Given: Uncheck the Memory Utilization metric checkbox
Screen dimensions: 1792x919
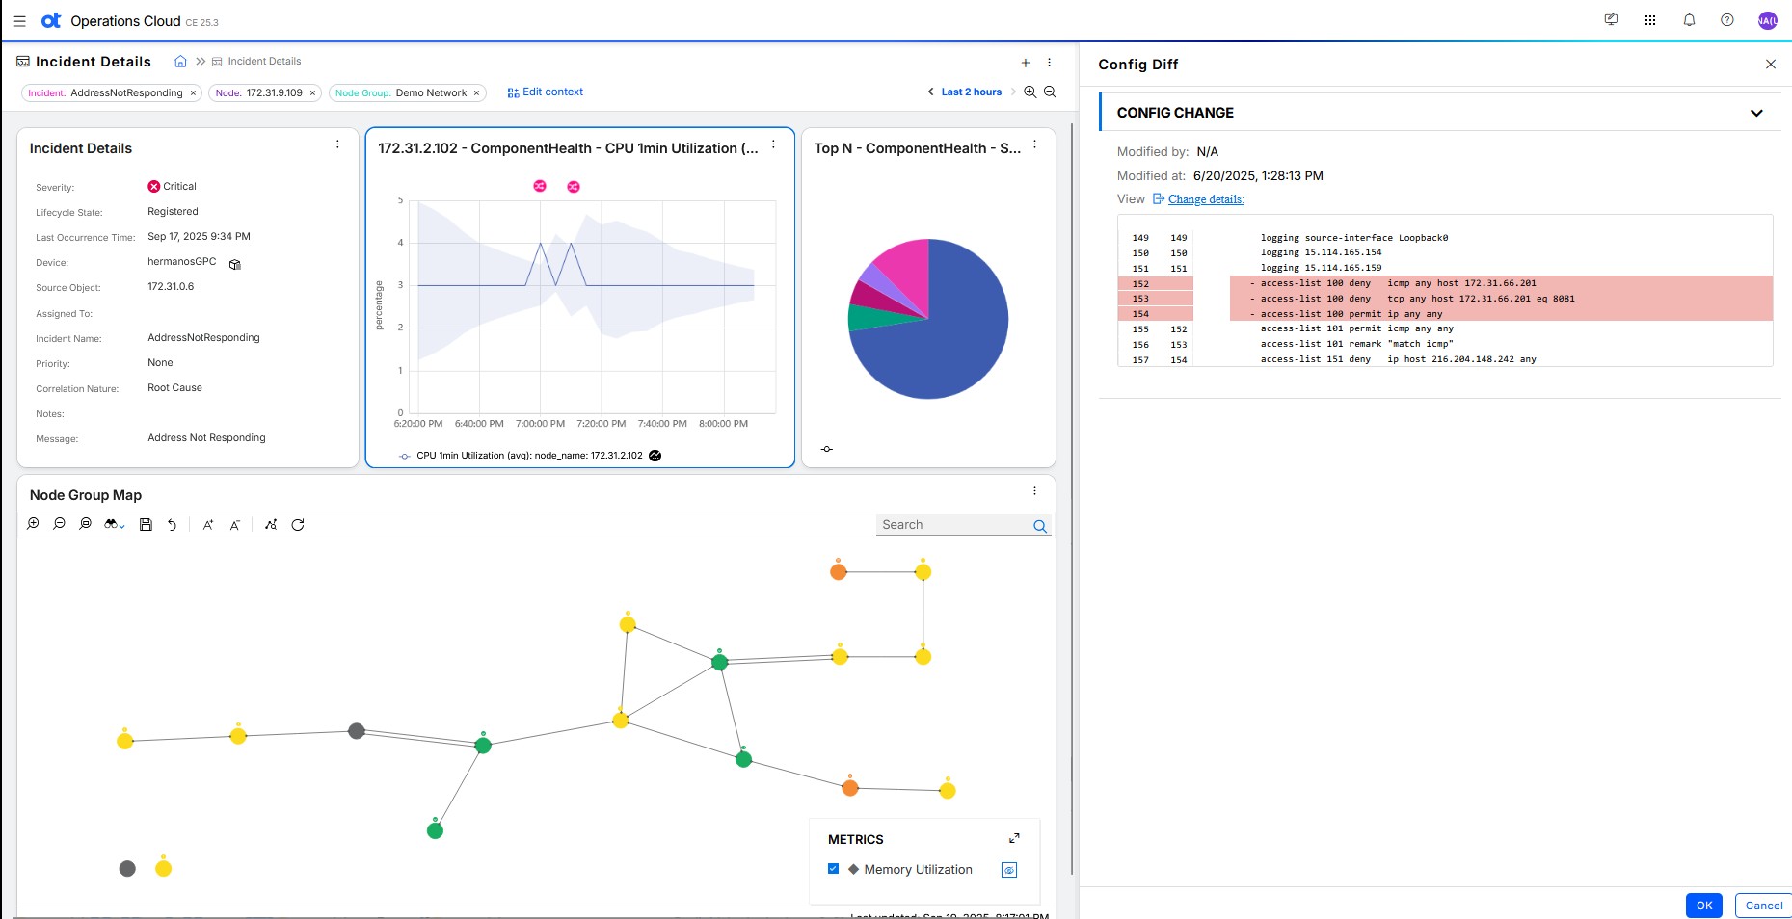Looking at the screenshot, I should click(834, 869).
